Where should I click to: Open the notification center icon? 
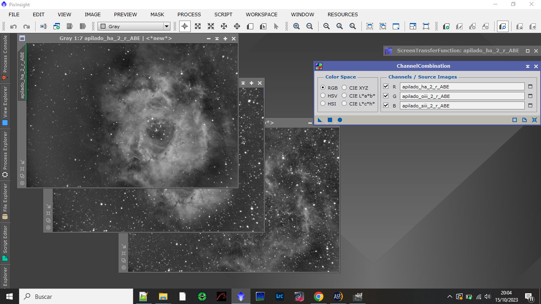pos(529,296)
